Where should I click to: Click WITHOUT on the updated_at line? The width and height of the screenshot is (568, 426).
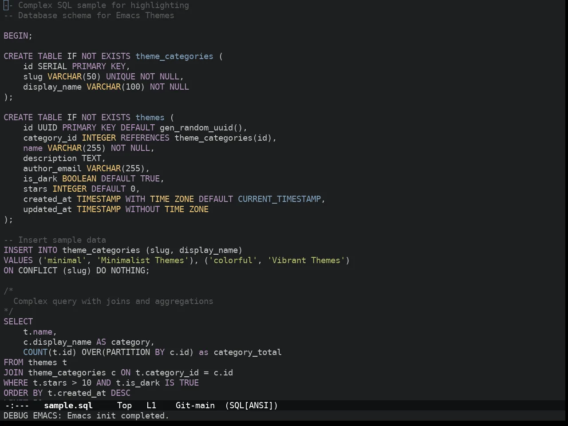click(142, 209)
